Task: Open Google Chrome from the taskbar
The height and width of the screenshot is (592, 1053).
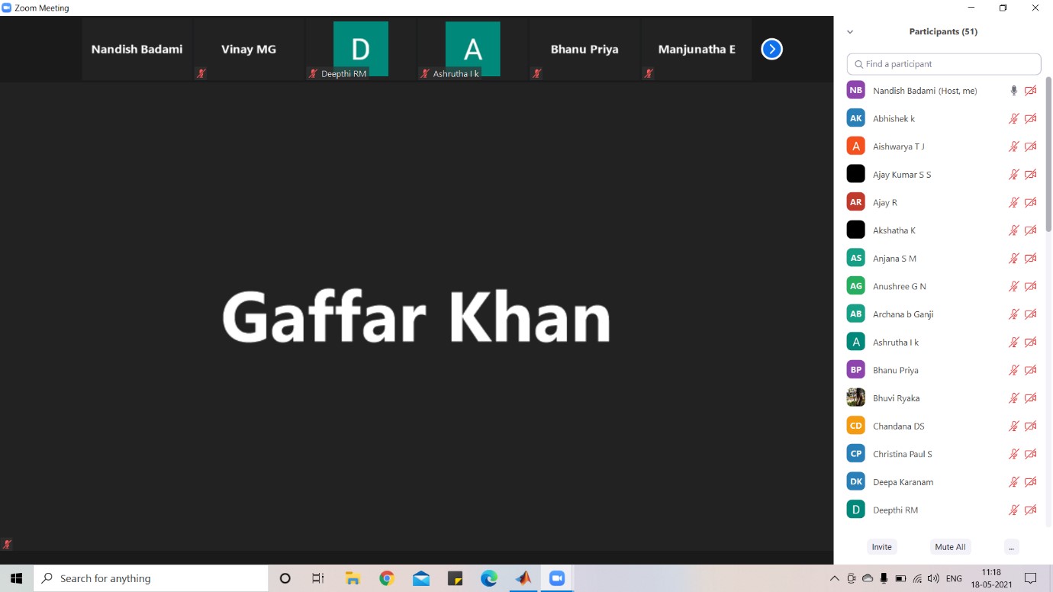Action: pyautogui.click(x=387, y=578)
